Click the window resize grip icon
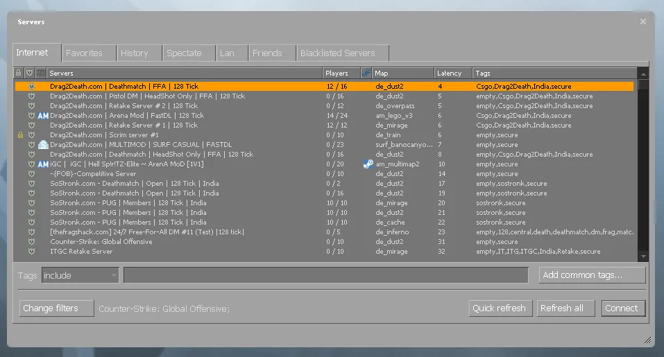This screenshot has width=664, height=357. pyautogui.click(x=647, y=340)
